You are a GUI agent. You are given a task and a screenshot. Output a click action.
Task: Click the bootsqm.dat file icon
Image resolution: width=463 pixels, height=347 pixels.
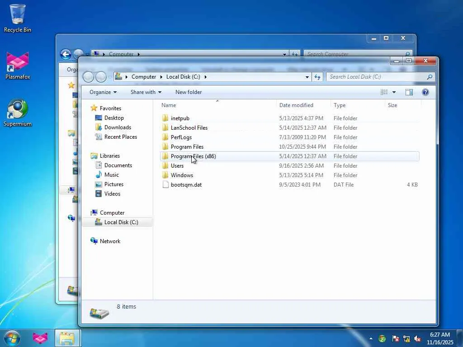tap(165, 185)
